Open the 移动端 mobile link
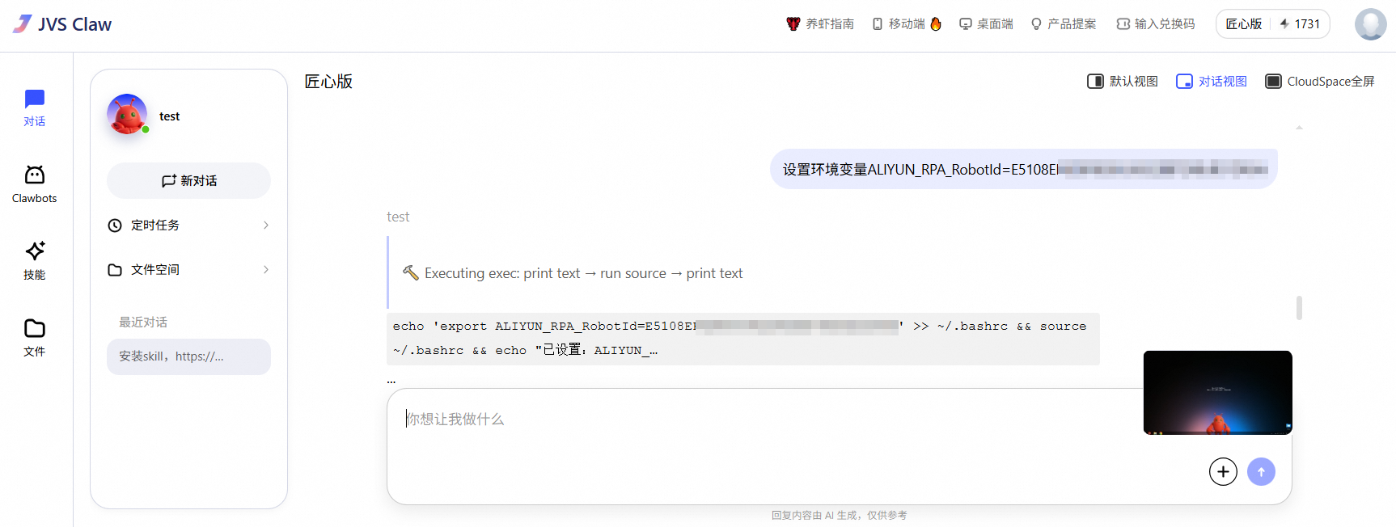Image resolution: width=1396 pixels, height=527 pixels. (x=907, y=24)
